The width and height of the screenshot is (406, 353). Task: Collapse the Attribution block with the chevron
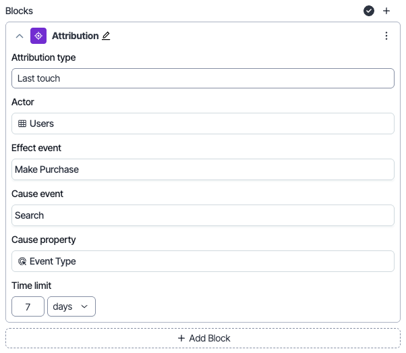(x=19, y=36)
